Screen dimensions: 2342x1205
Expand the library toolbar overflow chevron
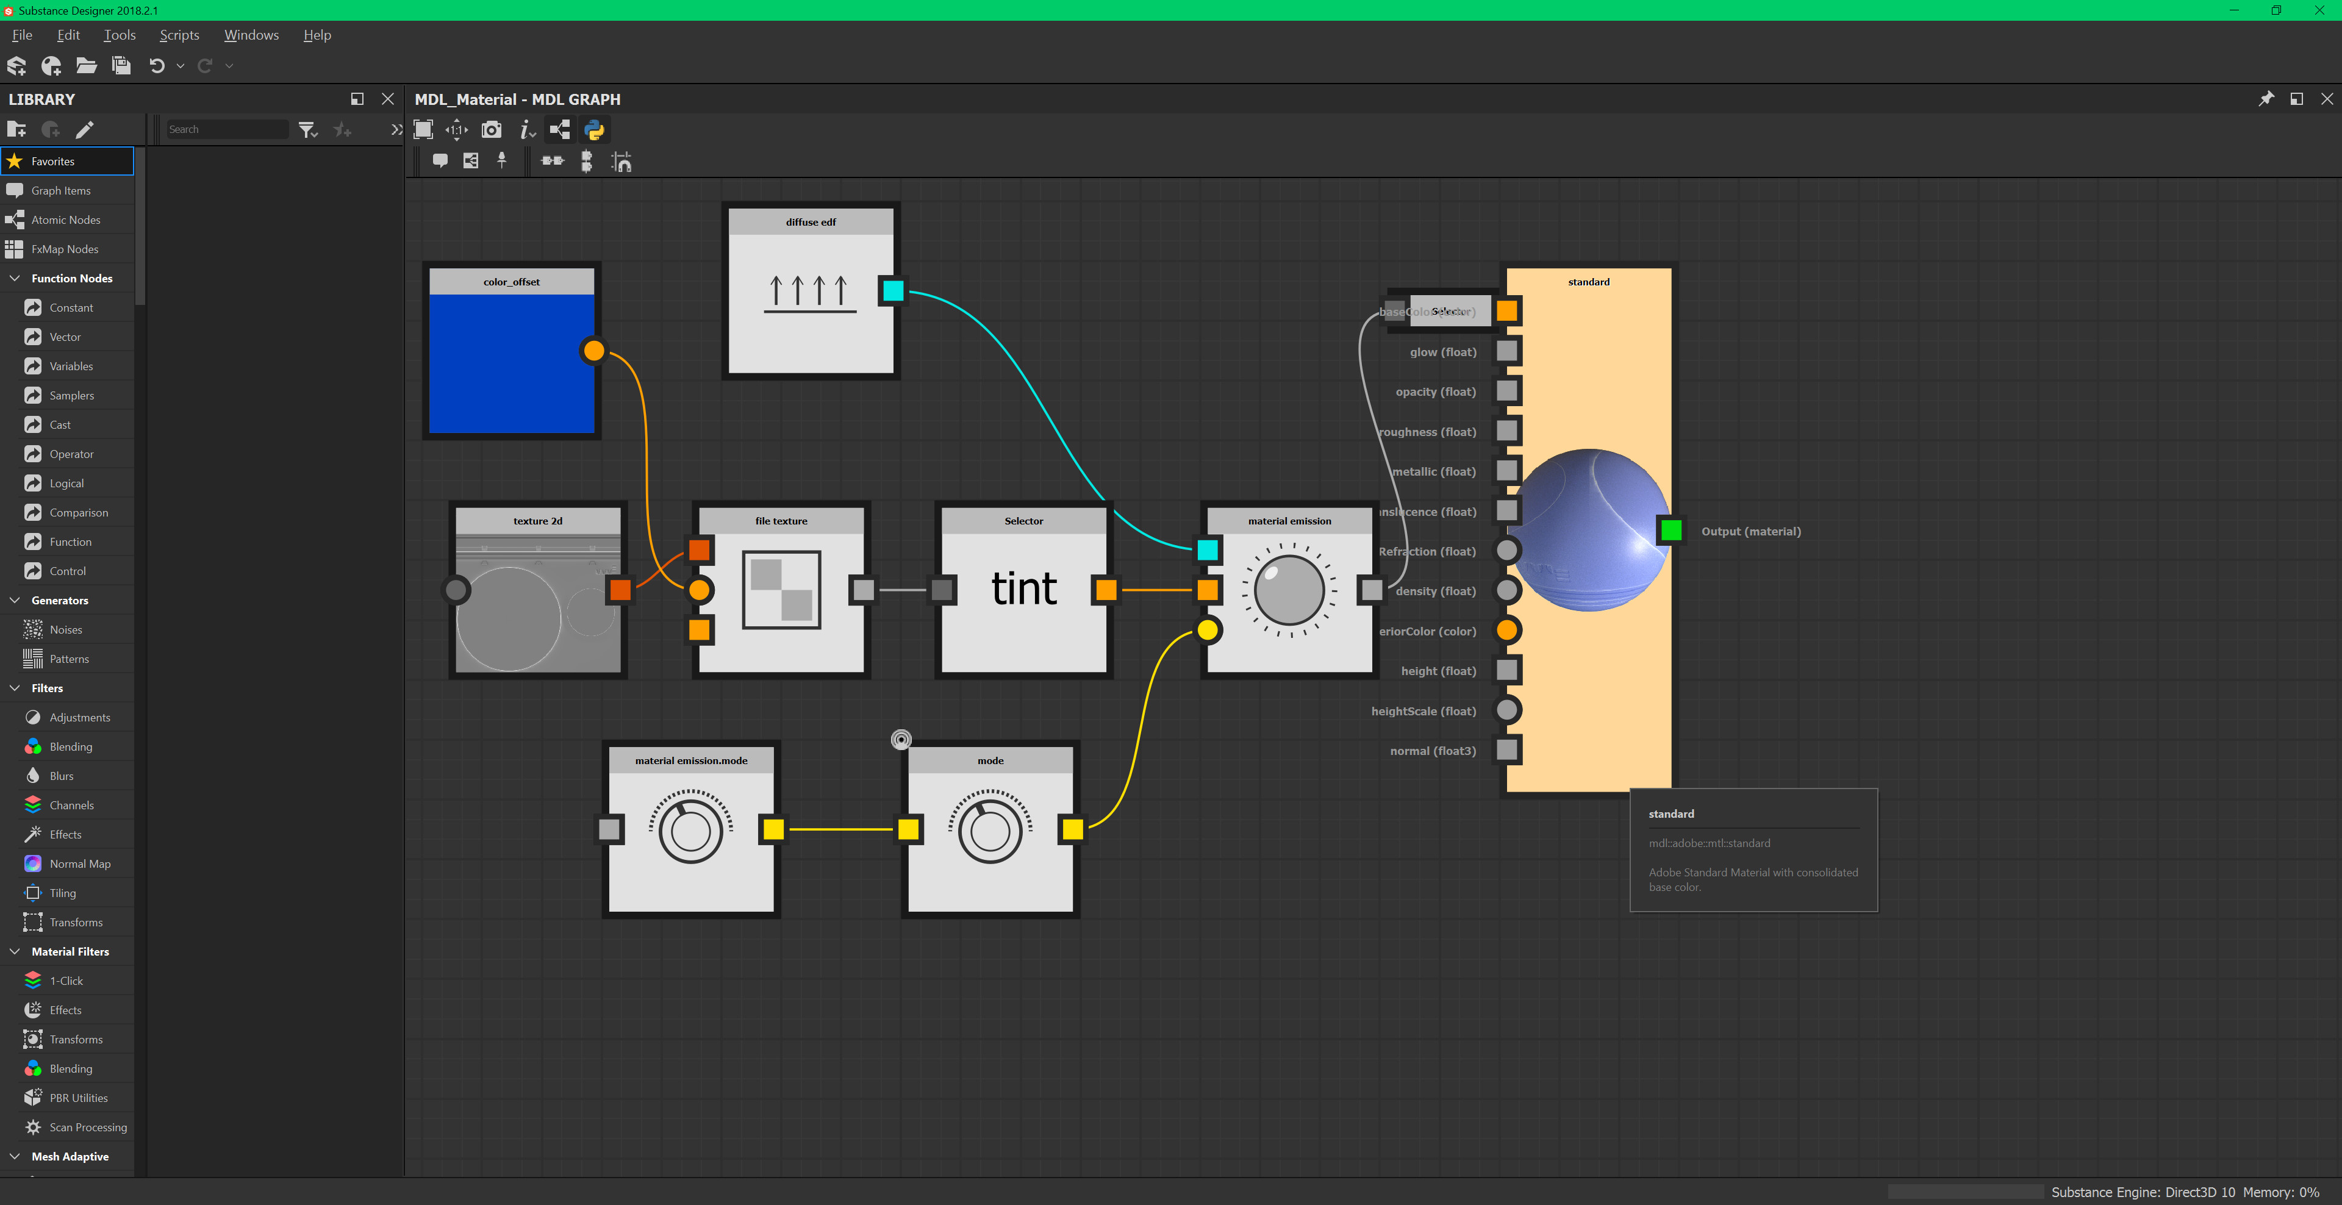point(395,130)
